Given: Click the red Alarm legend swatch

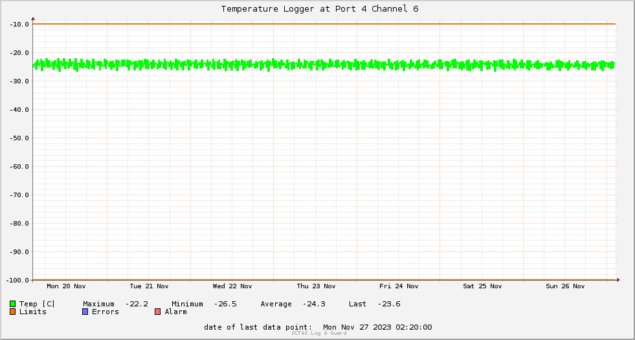Looking at the screenshot, I should (x=157, y=312).
